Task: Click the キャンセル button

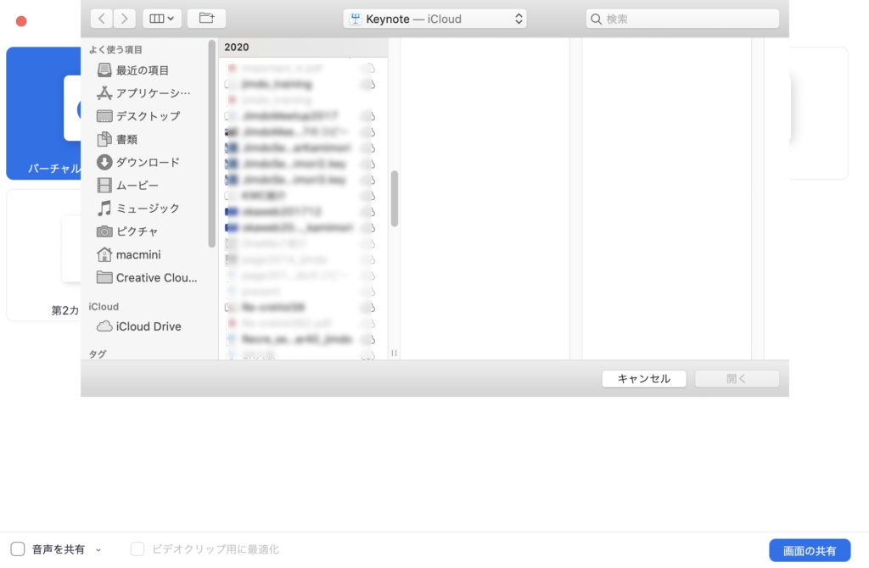Action: tap(644, 379)
